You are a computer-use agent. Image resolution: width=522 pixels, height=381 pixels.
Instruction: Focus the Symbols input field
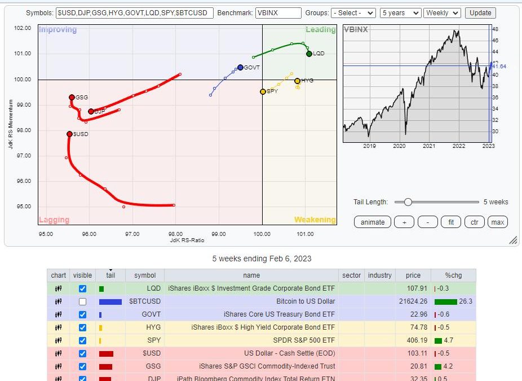tap(135, 13)
